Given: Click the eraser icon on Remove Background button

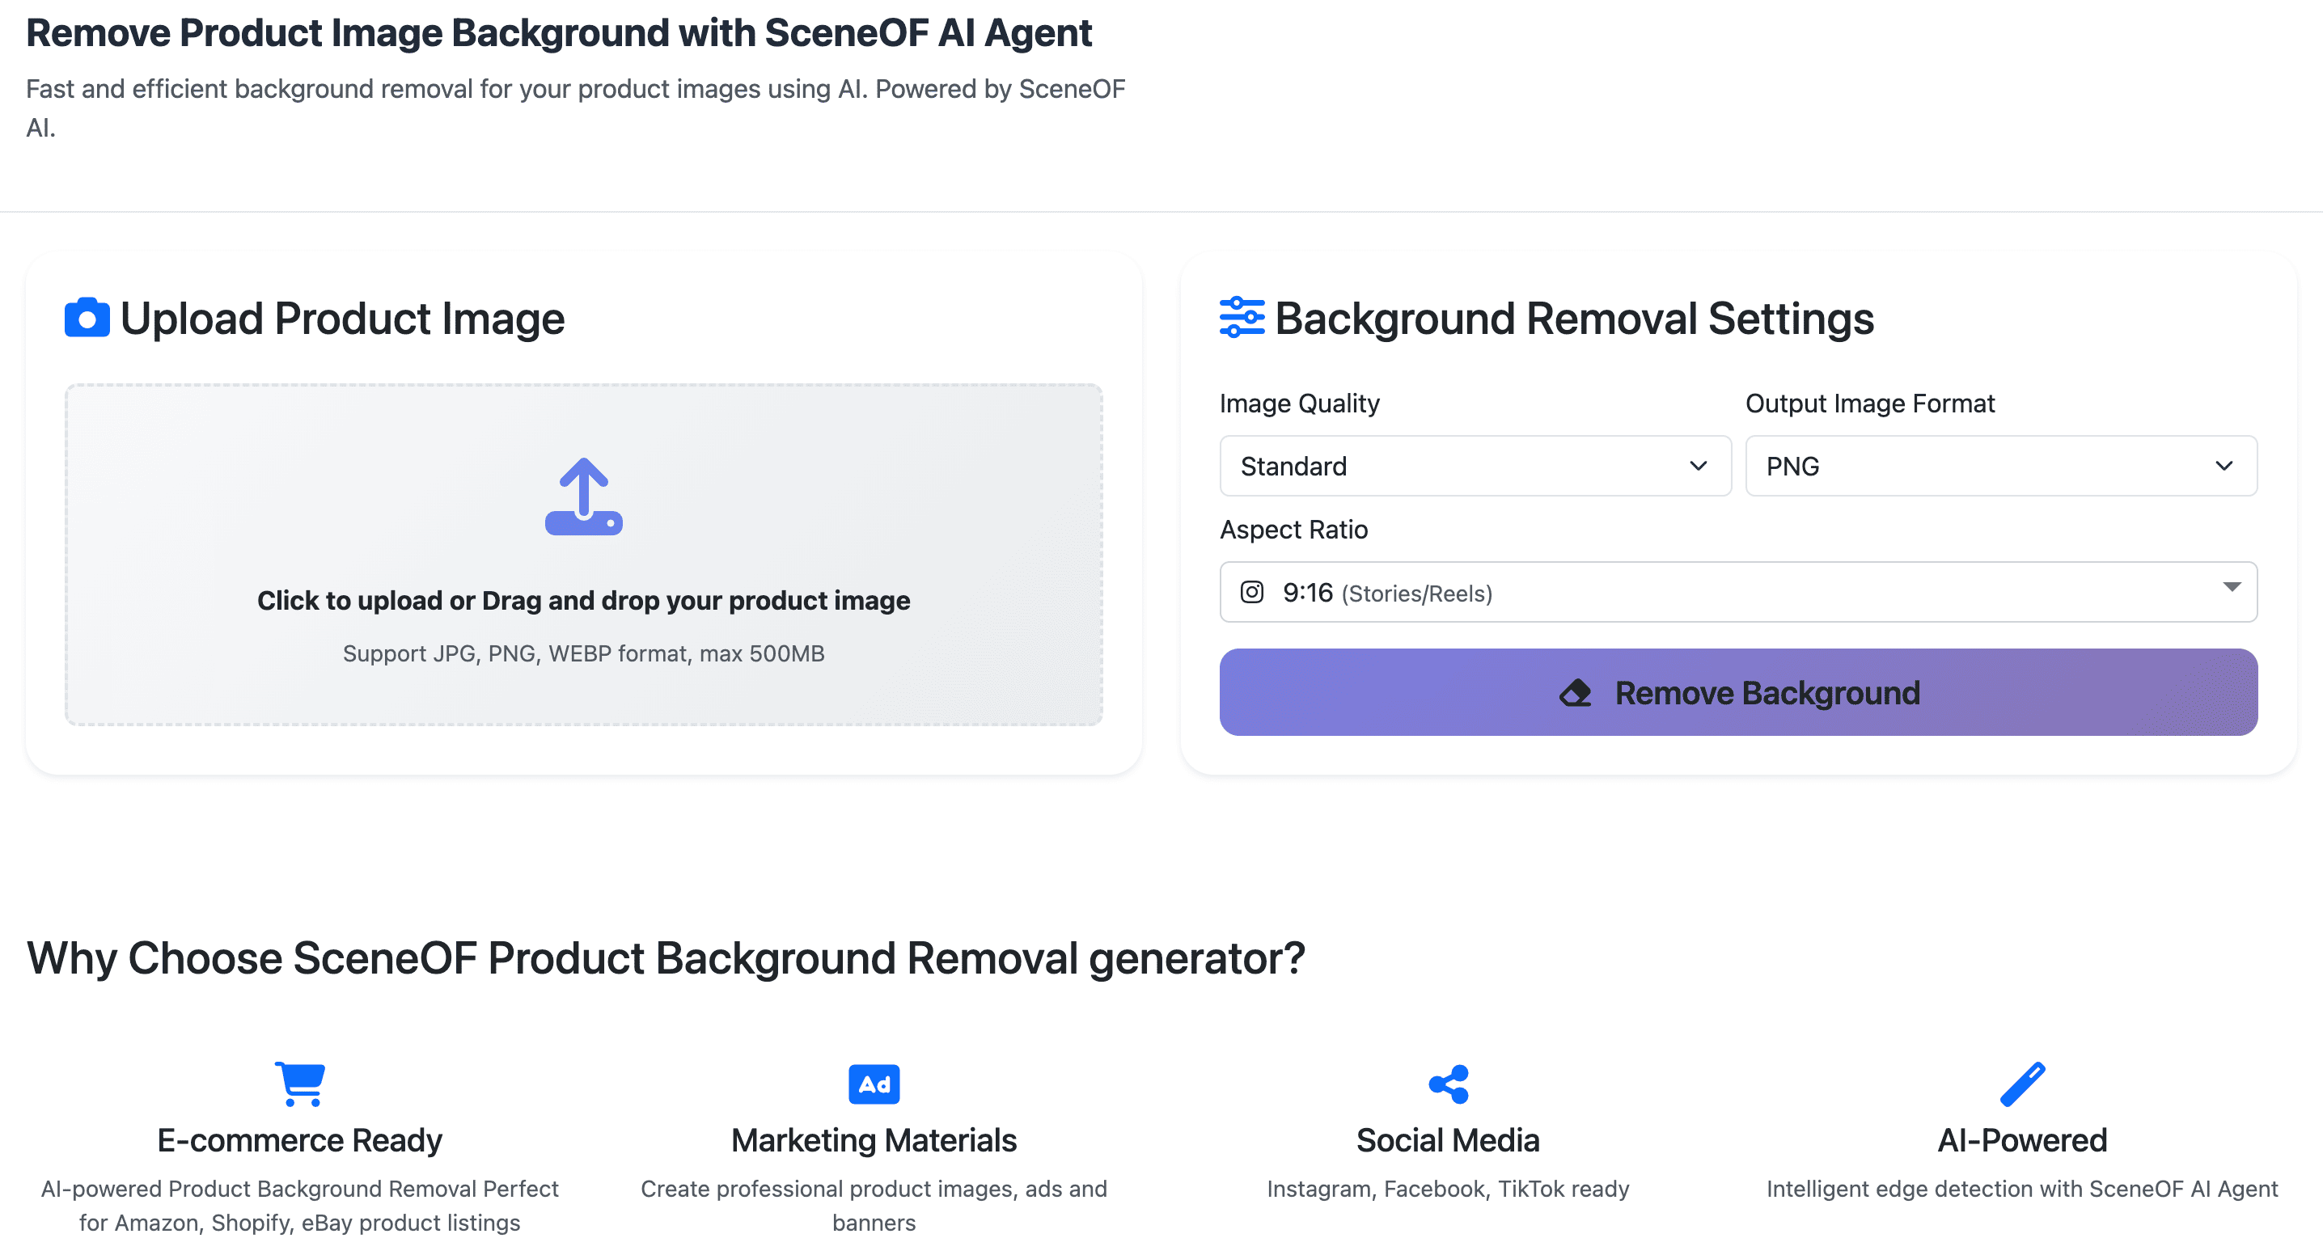Looking at the screenshot, I should point(1576,693).
